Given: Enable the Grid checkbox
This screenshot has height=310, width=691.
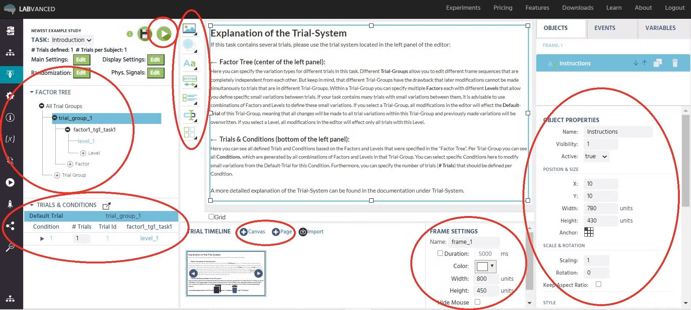Looking at the screenshot, I should [212, 217].
